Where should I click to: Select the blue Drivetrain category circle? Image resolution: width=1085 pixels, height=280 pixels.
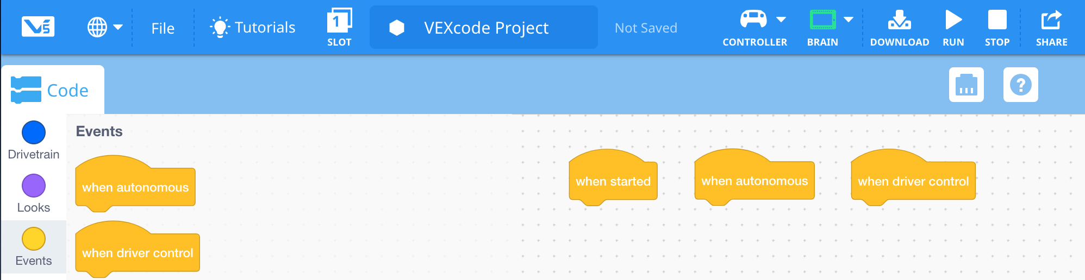tap(34, 132)
